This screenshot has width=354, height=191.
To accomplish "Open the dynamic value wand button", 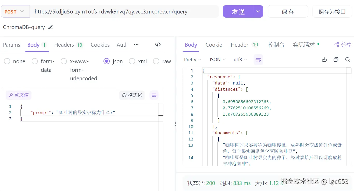I will click(x=19, y=95).
